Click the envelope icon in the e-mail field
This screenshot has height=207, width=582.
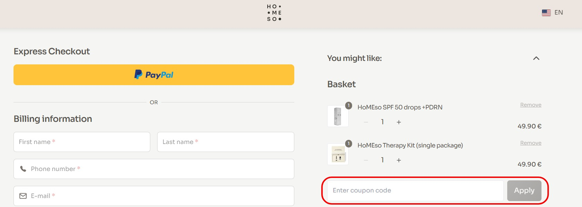(x=23, y=196)
